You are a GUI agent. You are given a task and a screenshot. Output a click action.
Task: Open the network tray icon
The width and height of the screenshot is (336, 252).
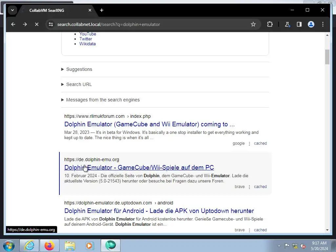295,246
